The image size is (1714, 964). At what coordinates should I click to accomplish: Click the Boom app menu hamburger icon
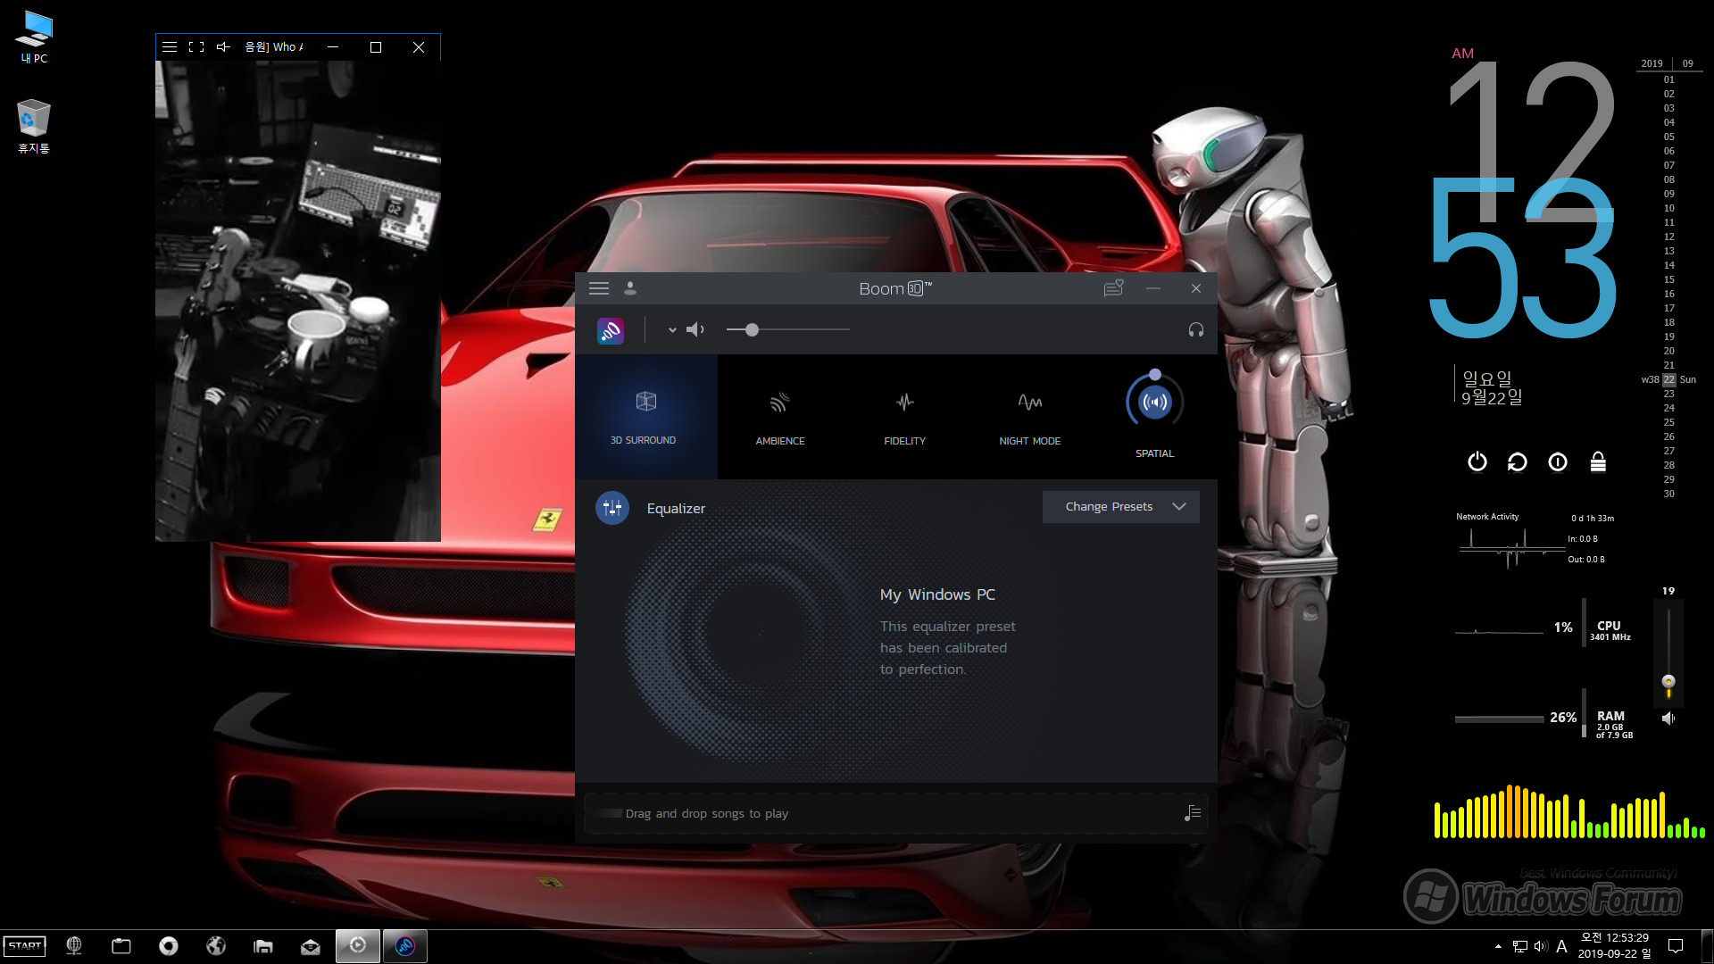tap(599, 288)
